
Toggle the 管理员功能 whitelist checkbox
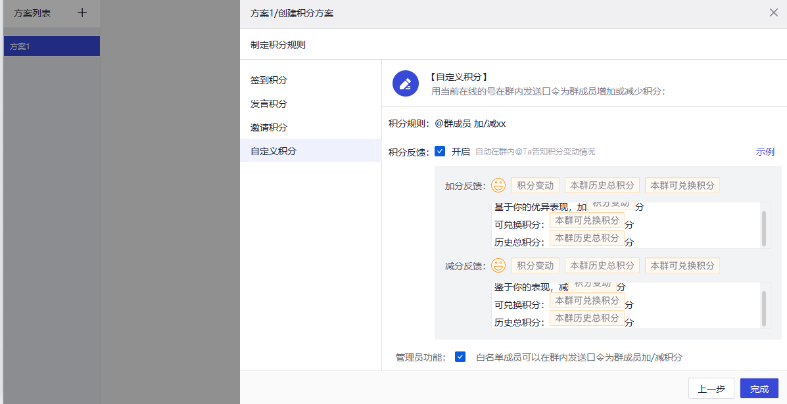(460, 357)
